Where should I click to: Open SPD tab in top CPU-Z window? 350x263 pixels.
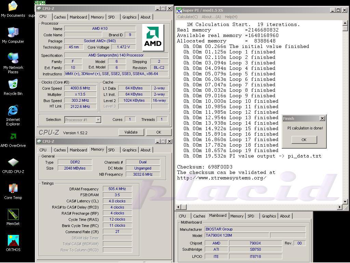(111, 17)
